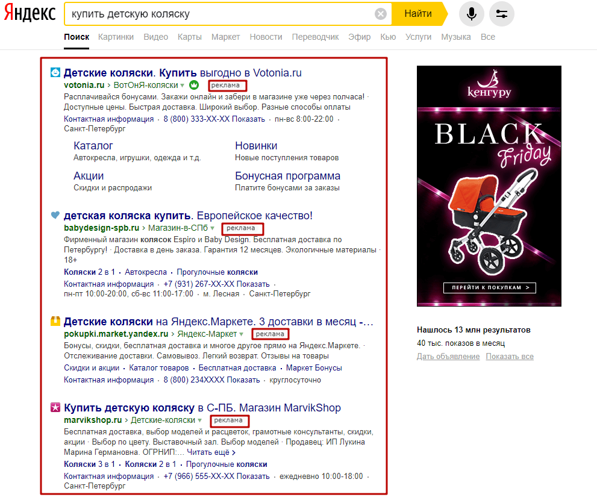This screenshot has width=597, height=497.
Task: Open 'детская коляска купить. Европейское качество!' result
Action: (188, 216)
